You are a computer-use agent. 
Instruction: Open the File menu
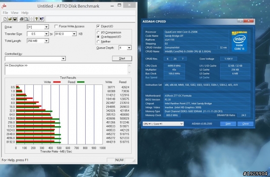(x=5, y=13)
